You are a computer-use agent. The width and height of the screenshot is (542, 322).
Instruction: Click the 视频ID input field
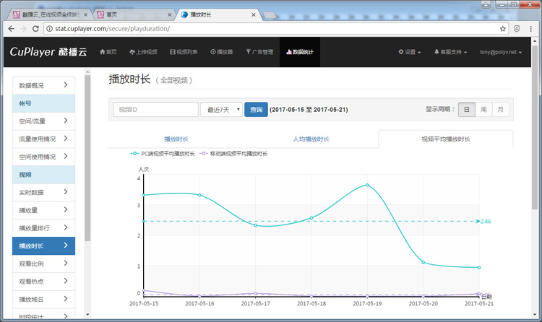pos(155,110)
